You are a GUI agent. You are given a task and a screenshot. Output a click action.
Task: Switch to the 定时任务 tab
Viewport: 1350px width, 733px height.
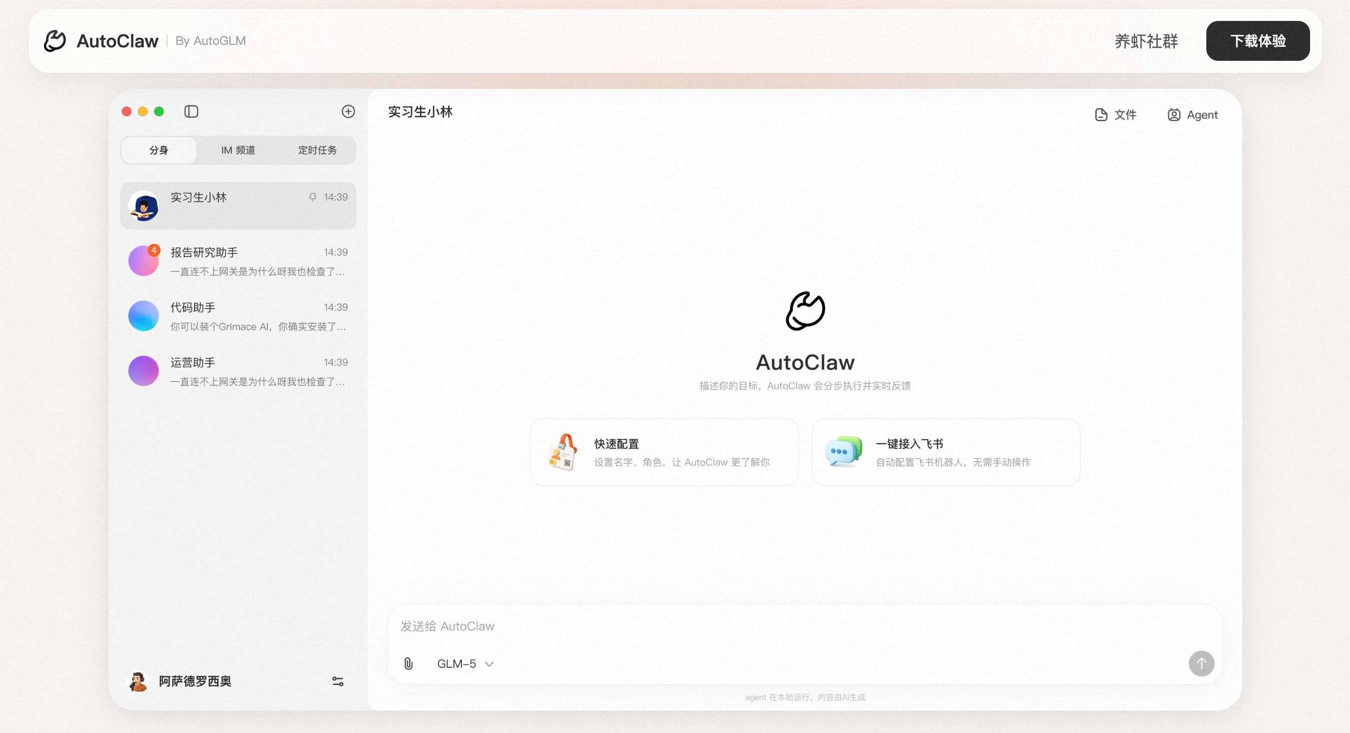point(317,151)
